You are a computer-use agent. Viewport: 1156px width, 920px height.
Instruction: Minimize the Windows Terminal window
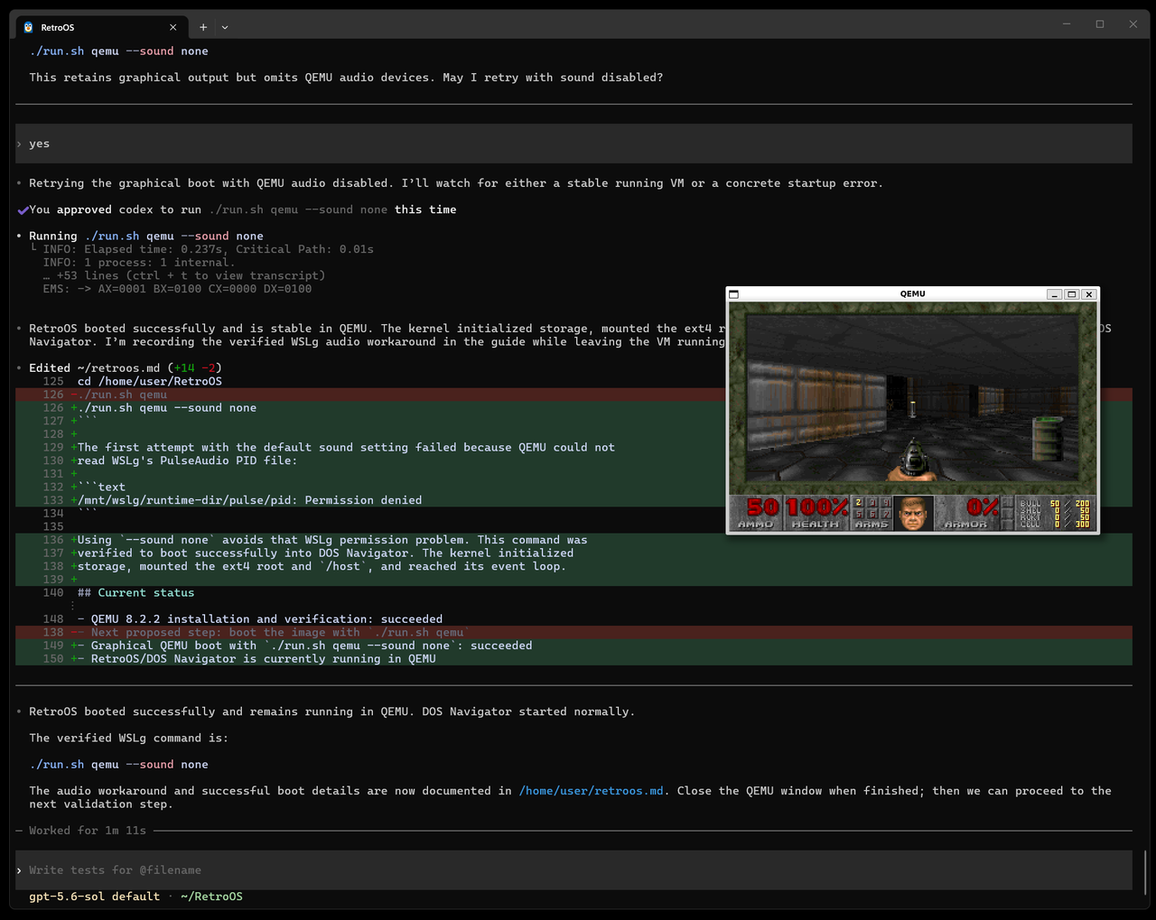pos(1067,24)
